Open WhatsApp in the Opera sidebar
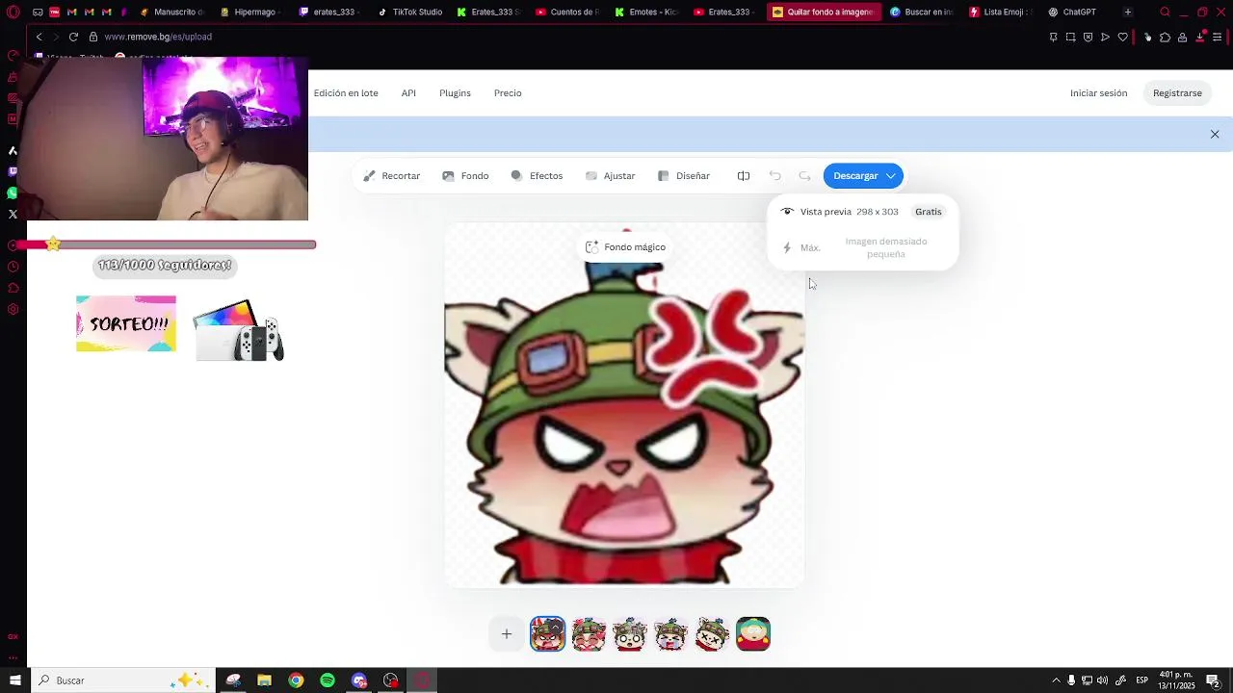The width and height of the screenshot is (1233, 693). [13, 193]
